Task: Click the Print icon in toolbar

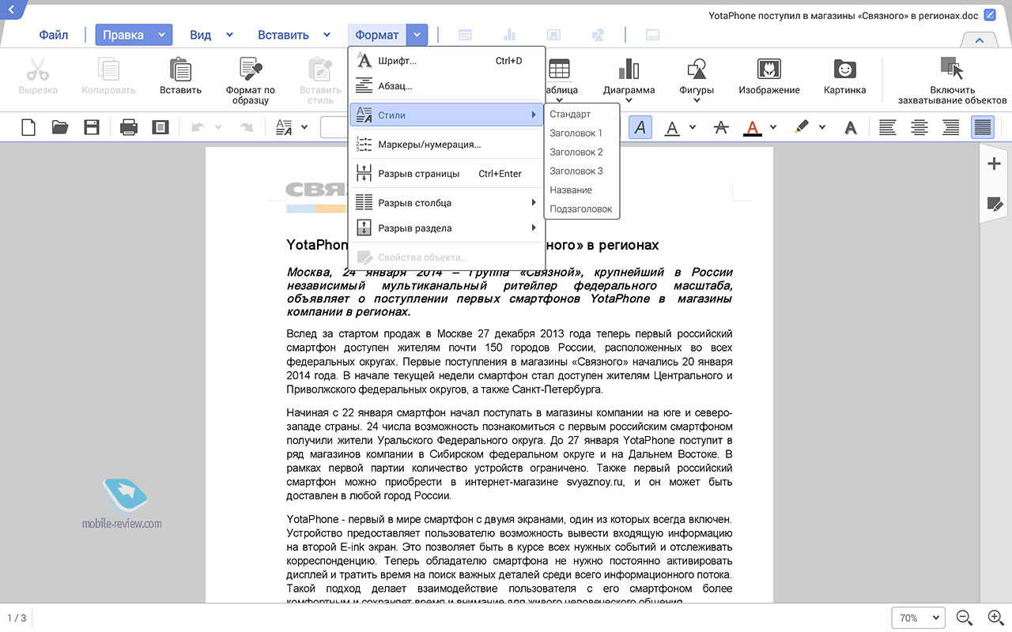Action: coord(129,127)
